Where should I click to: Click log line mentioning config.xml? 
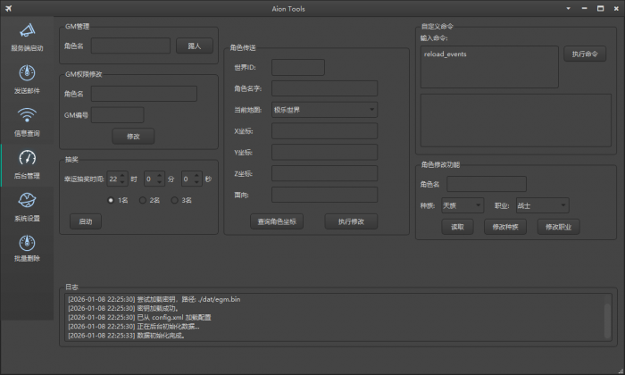click(x=139, y=318)
